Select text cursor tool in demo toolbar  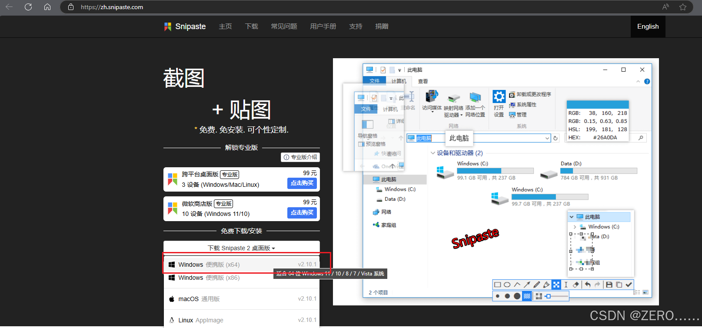(566, 285)
